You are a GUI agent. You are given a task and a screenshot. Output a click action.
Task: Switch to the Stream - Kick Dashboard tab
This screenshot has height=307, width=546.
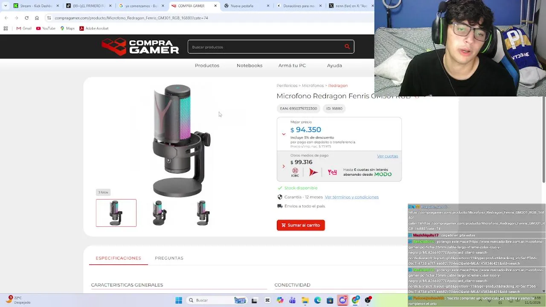36,6
